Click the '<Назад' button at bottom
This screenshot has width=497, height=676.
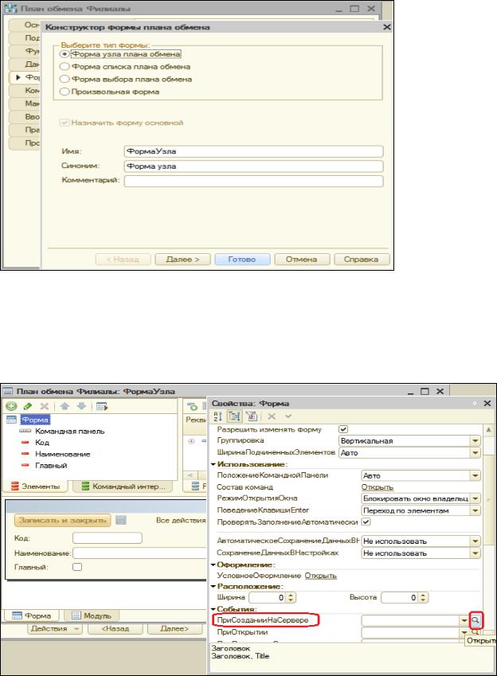(115, 628)
